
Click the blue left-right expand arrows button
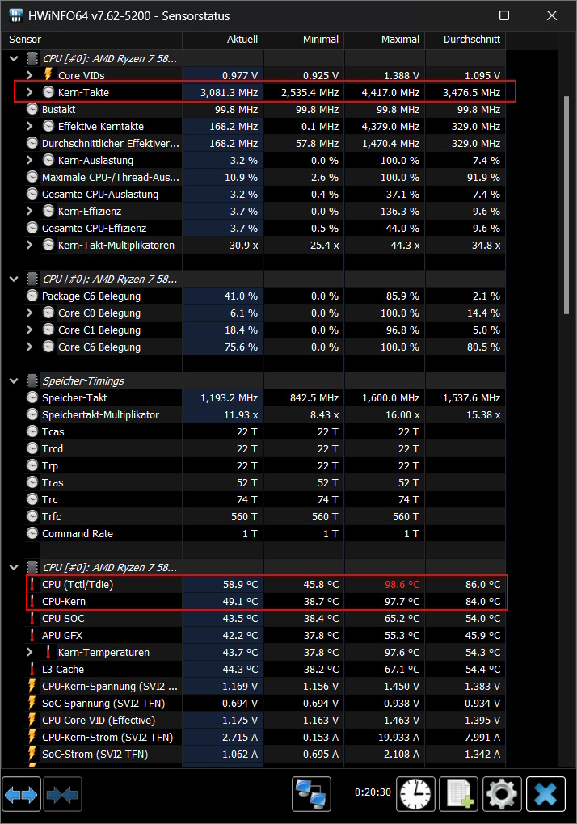[x=22, y=795]
